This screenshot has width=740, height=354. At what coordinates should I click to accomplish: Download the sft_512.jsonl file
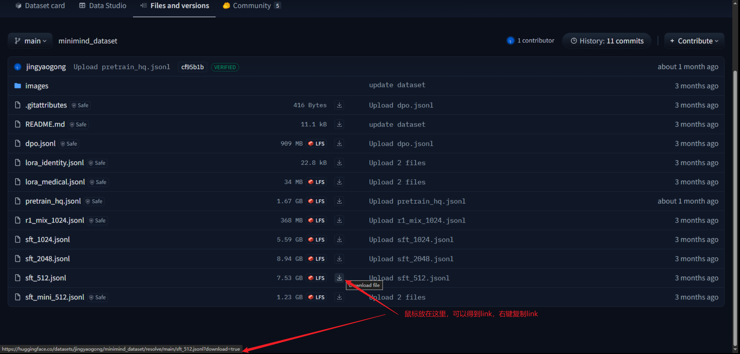(339, 278)
